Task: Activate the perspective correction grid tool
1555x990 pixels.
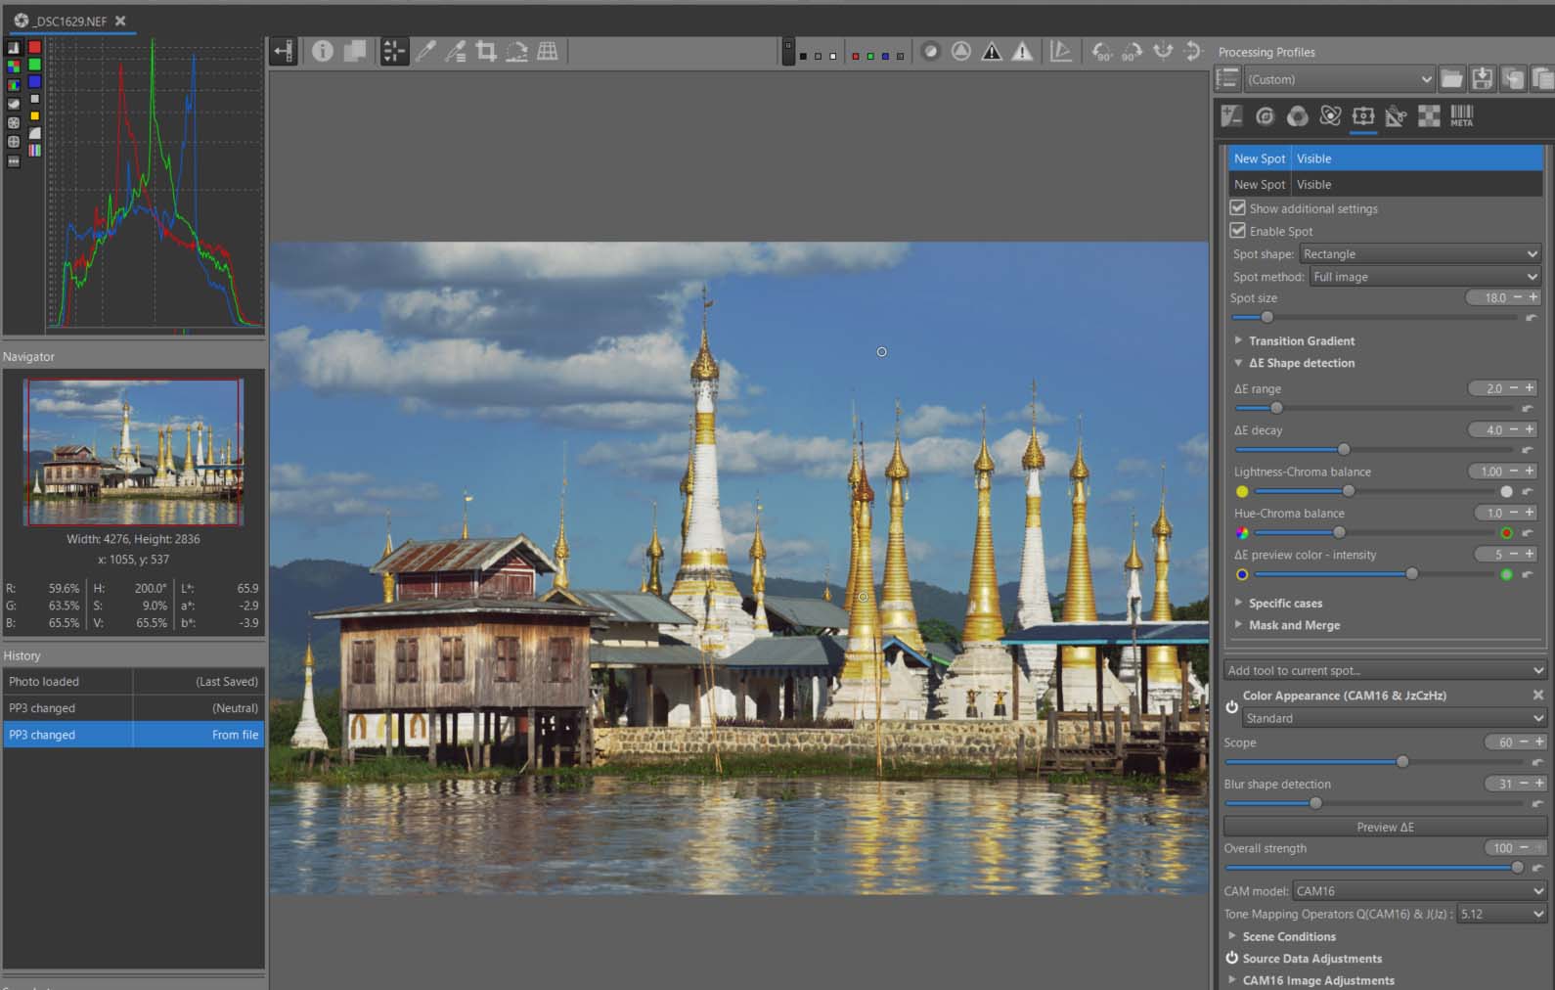Action: (548, 52)
